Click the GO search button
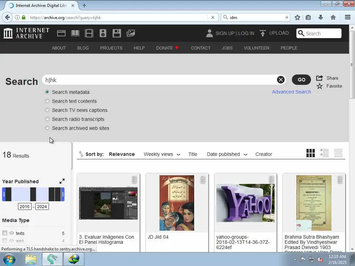 click(301, 80)
